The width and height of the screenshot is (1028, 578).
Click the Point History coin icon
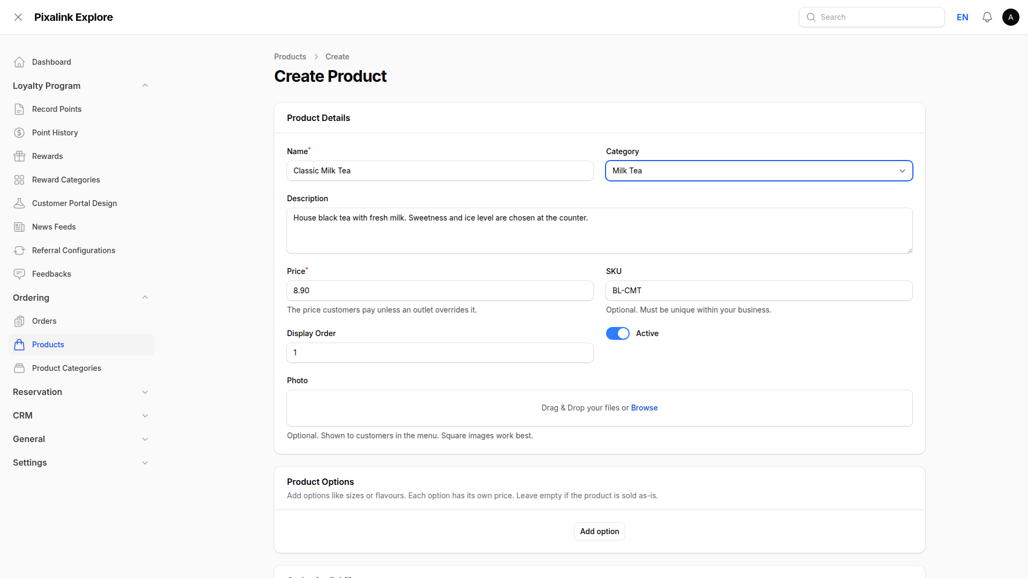19,133
